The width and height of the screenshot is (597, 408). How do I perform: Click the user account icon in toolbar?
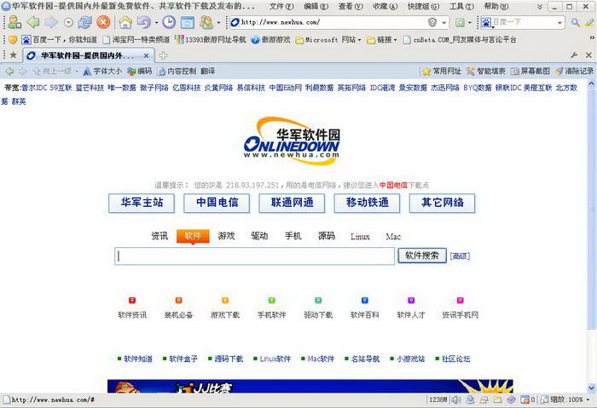(14, 22)
